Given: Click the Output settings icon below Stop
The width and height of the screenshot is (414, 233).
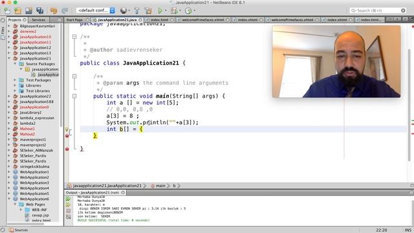Looking at the screenshot, I should [x=69, y=217].
